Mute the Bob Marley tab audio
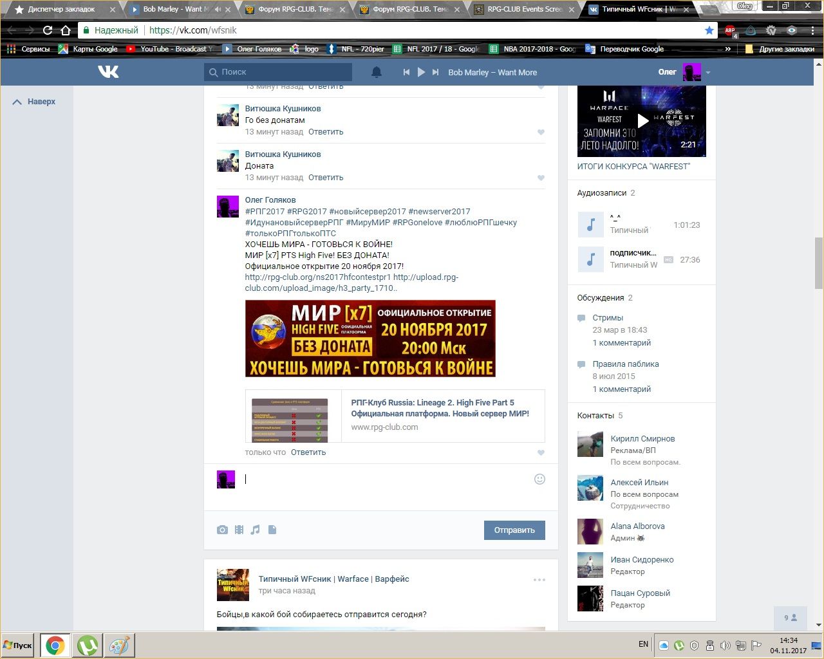The height and width of the screenshot is (659, 824). (218, 9)
